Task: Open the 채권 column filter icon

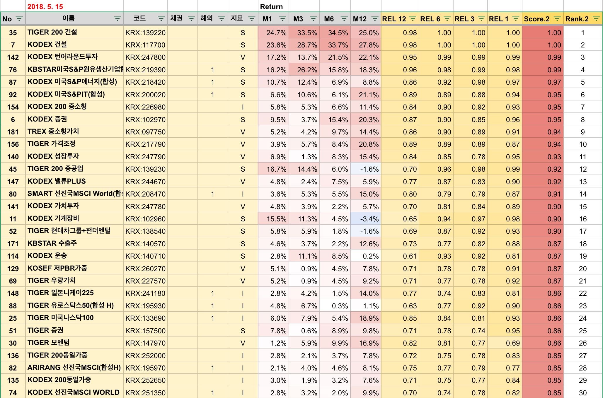Action: (x=191, y=19)
